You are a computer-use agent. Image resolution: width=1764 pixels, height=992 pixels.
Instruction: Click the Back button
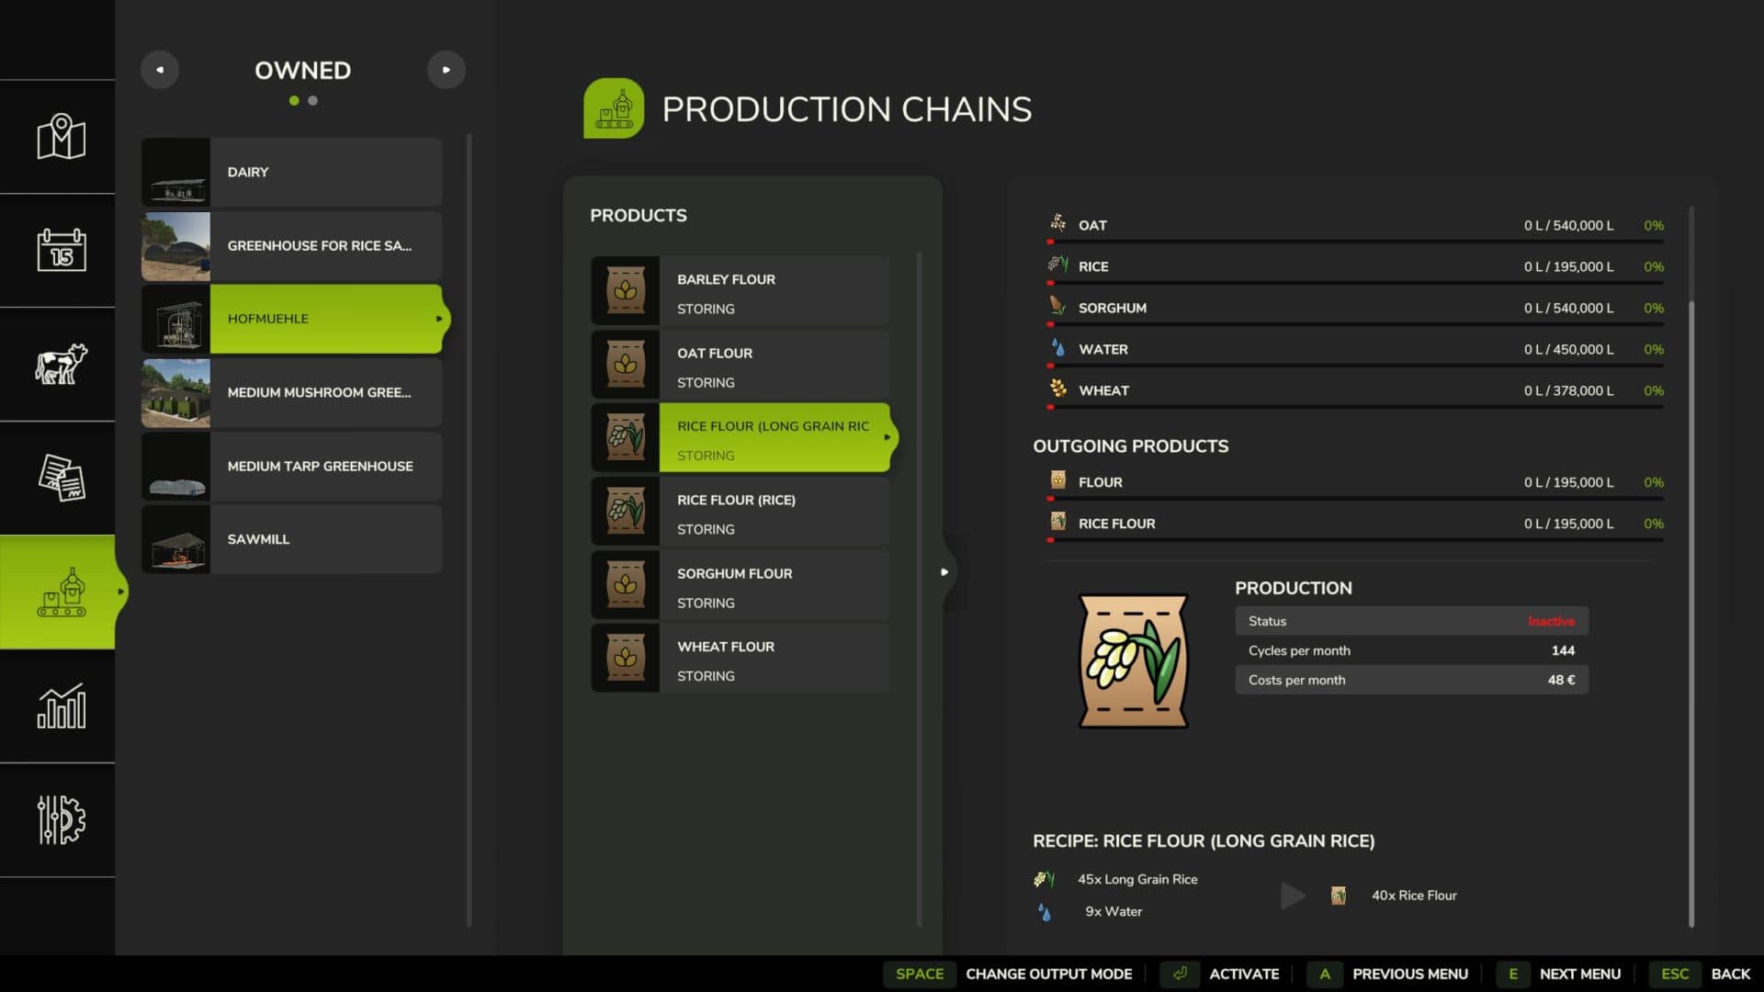coord(1730,974)
